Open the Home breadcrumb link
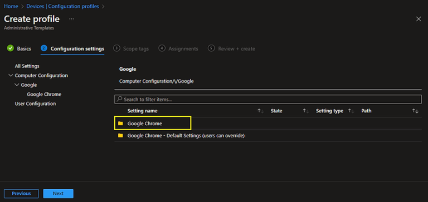This screenshot has width=428, height=202. [11, 6]
